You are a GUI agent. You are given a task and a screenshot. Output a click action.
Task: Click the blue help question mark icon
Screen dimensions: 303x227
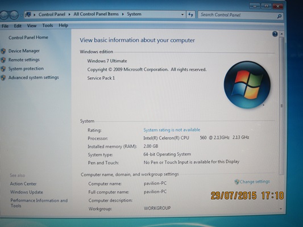275,34
